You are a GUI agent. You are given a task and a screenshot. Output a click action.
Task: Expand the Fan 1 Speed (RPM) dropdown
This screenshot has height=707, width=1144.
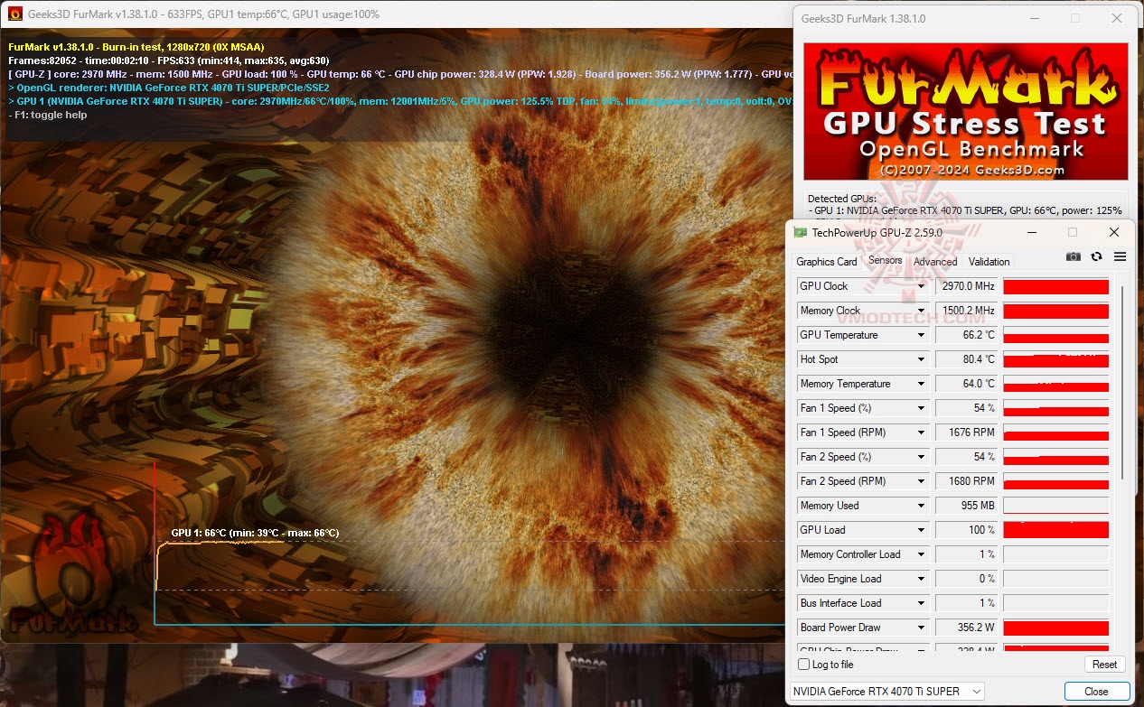(x=921, y=433)
